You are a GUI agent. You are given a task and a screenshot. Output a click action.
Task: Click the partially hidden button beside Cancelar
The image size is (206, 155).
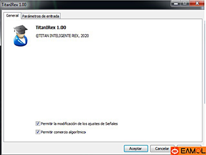pos(189,146)
